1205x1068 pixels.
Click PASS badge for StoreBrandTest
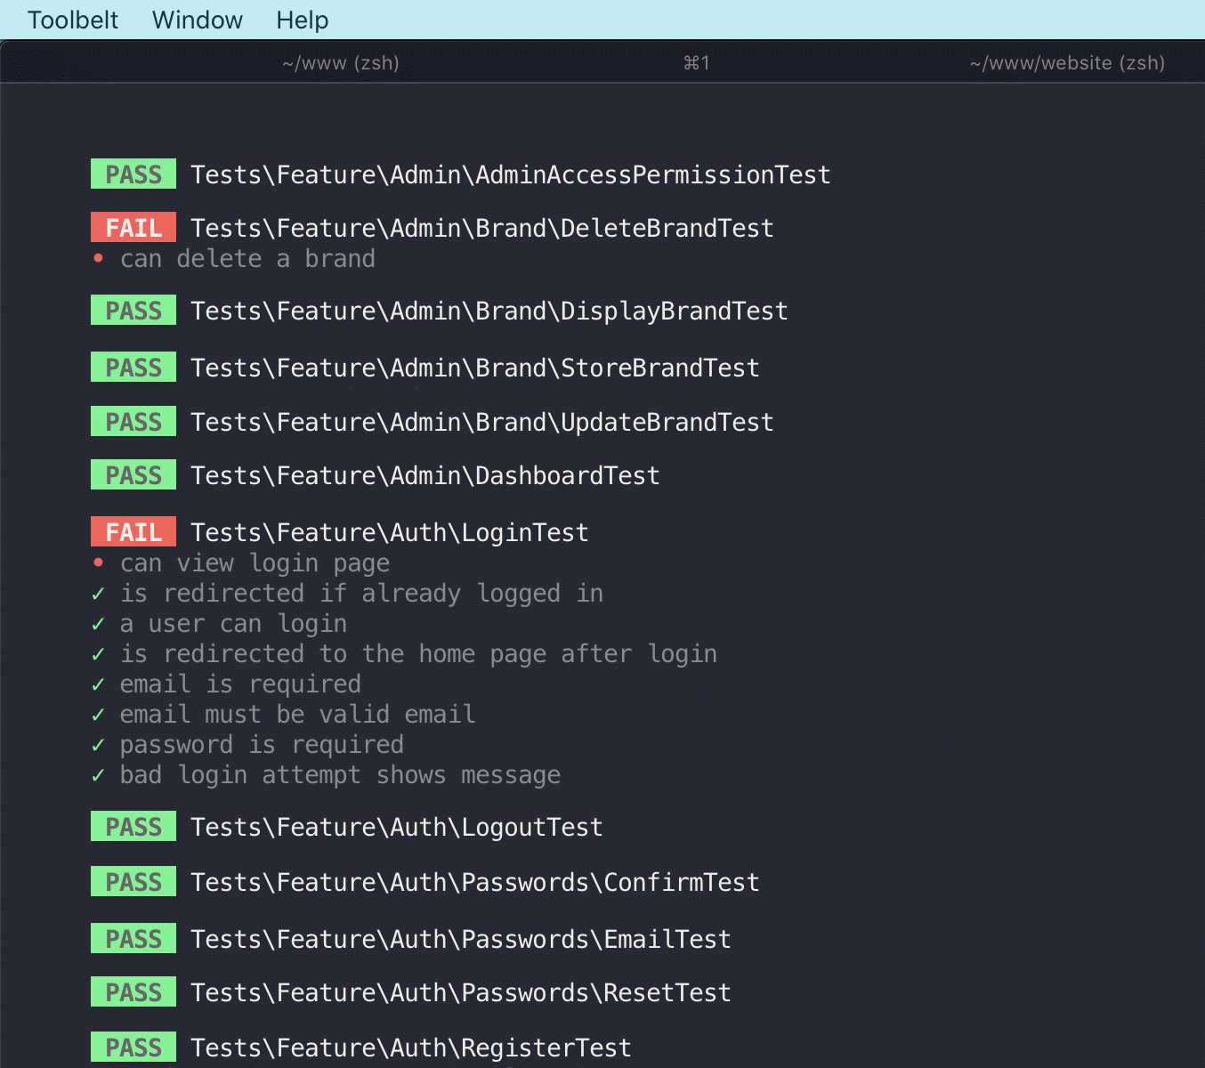[133, 368]
